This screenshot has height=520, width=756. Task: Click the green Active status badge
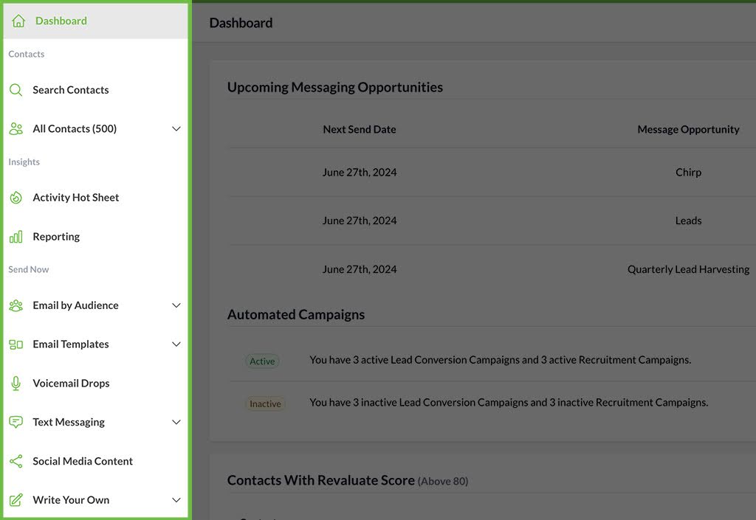point(262,361)
